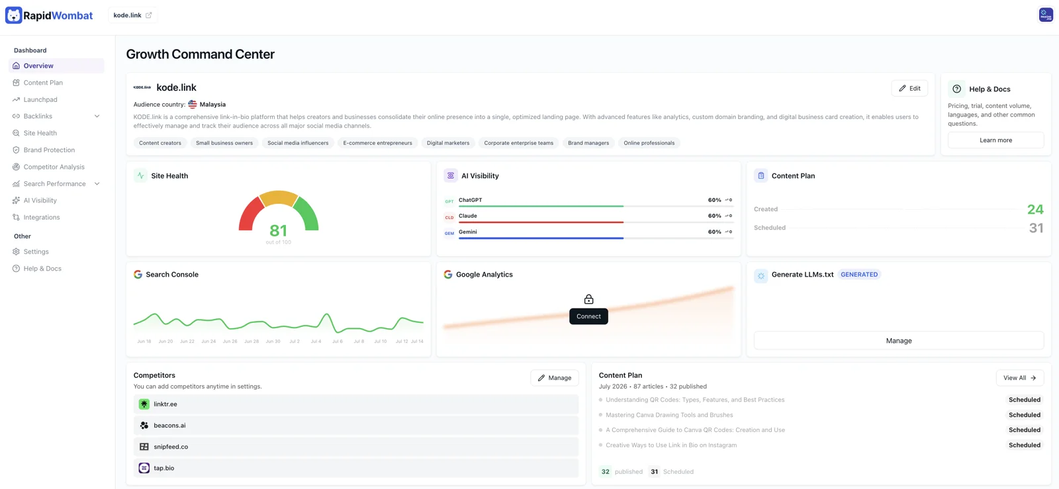This screenshot has height=489, width=1059.
Task: Open article Mastering Canva Drawing Tools and Brushes
Action: pos(669,415)
